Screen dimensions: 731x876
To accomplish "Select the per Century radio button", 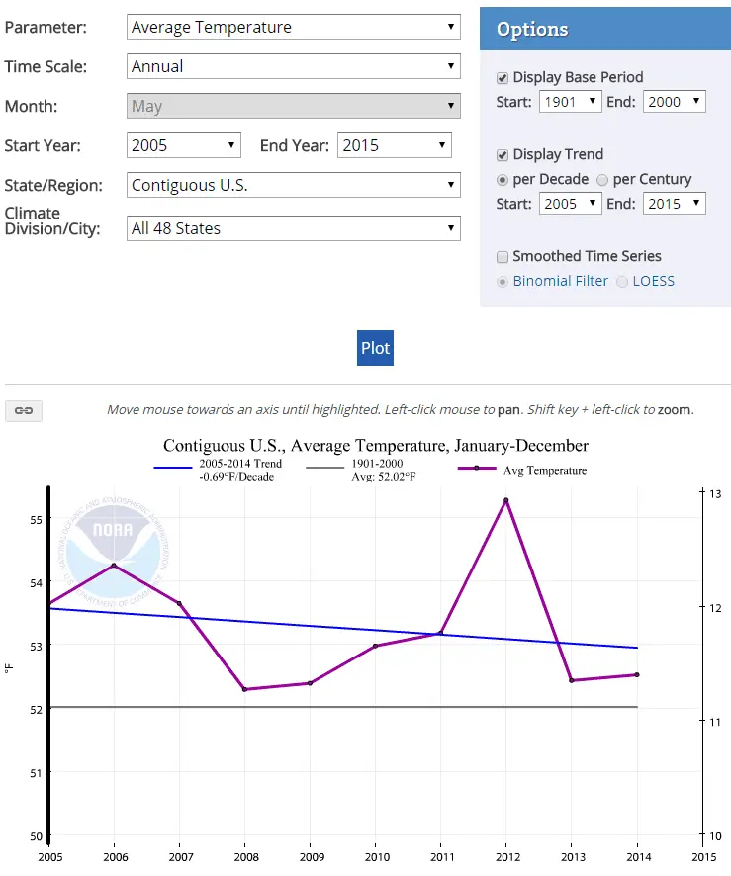I will pyautogui.click(x=602, y=179).
